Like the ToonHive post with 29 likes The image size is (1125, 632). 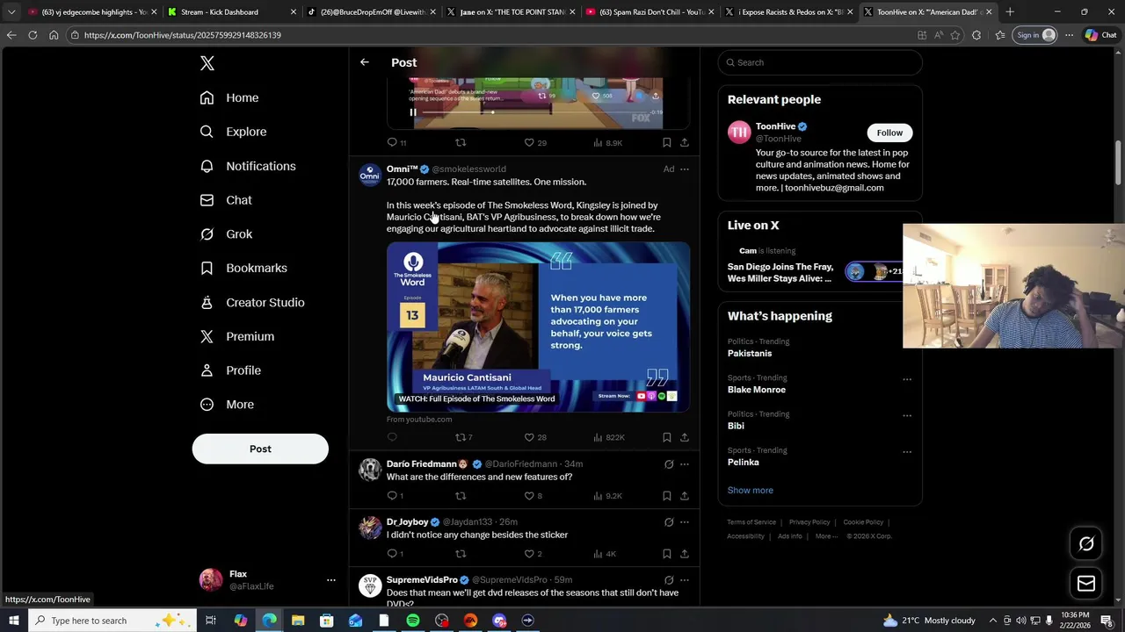coord(535,142)
